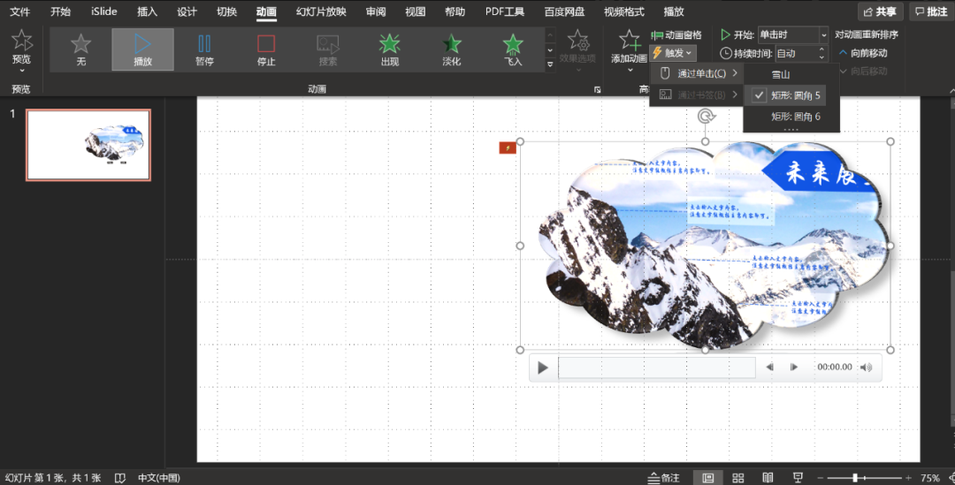This screenshot has height=485, width=955.
Task: Switch to the 插入 (Insert) tab
Action: [147, 11]
